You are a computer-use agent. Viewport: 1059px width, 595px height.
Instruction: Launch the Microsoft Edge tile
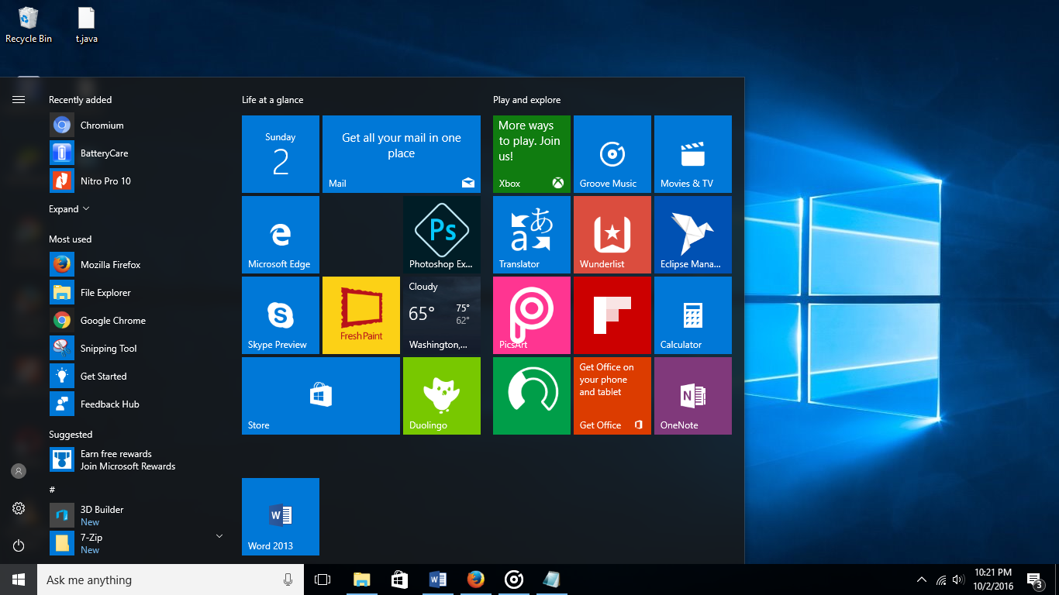coord(281,235)
